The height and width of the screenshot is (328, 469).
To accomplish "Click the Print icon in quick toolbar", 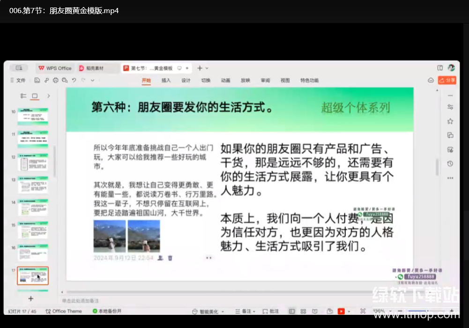I will 56,80.
